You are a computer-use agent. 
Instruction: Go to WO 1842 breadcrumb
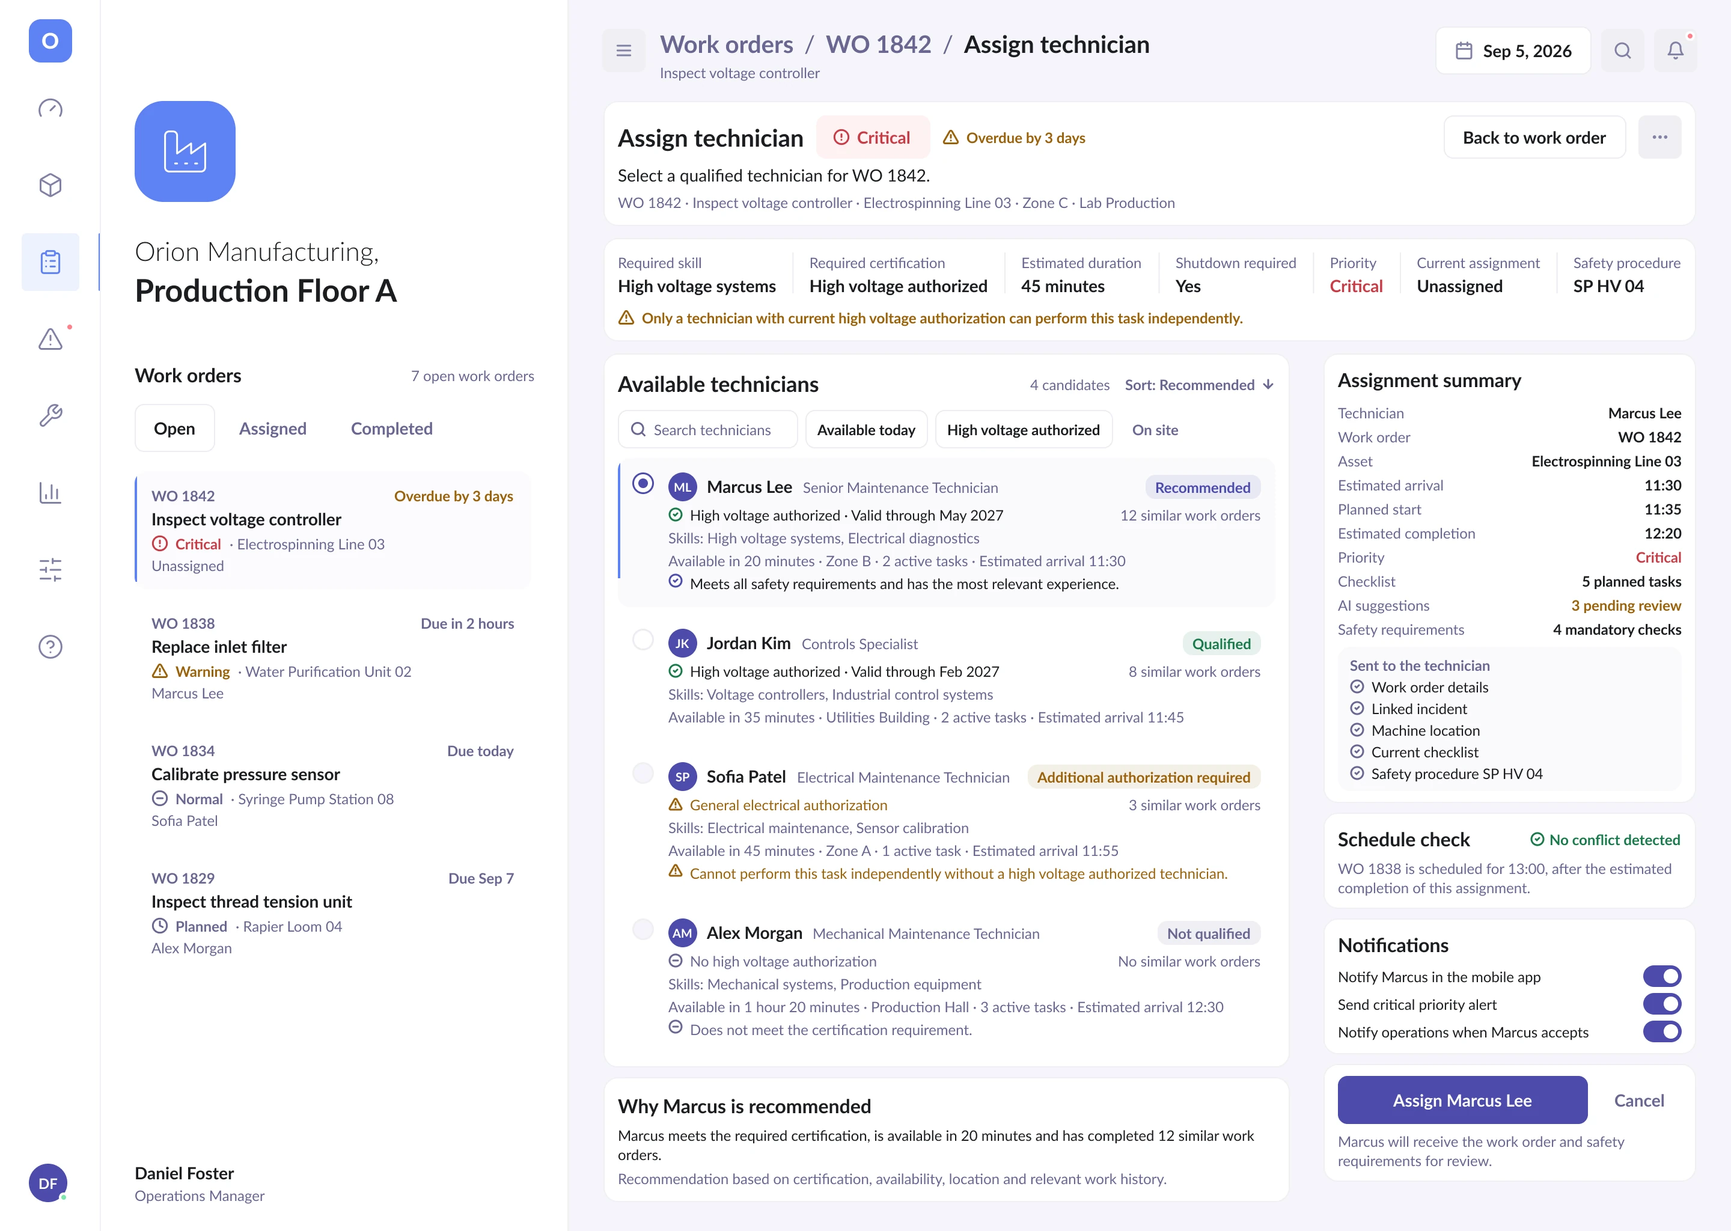coord(878,44)
